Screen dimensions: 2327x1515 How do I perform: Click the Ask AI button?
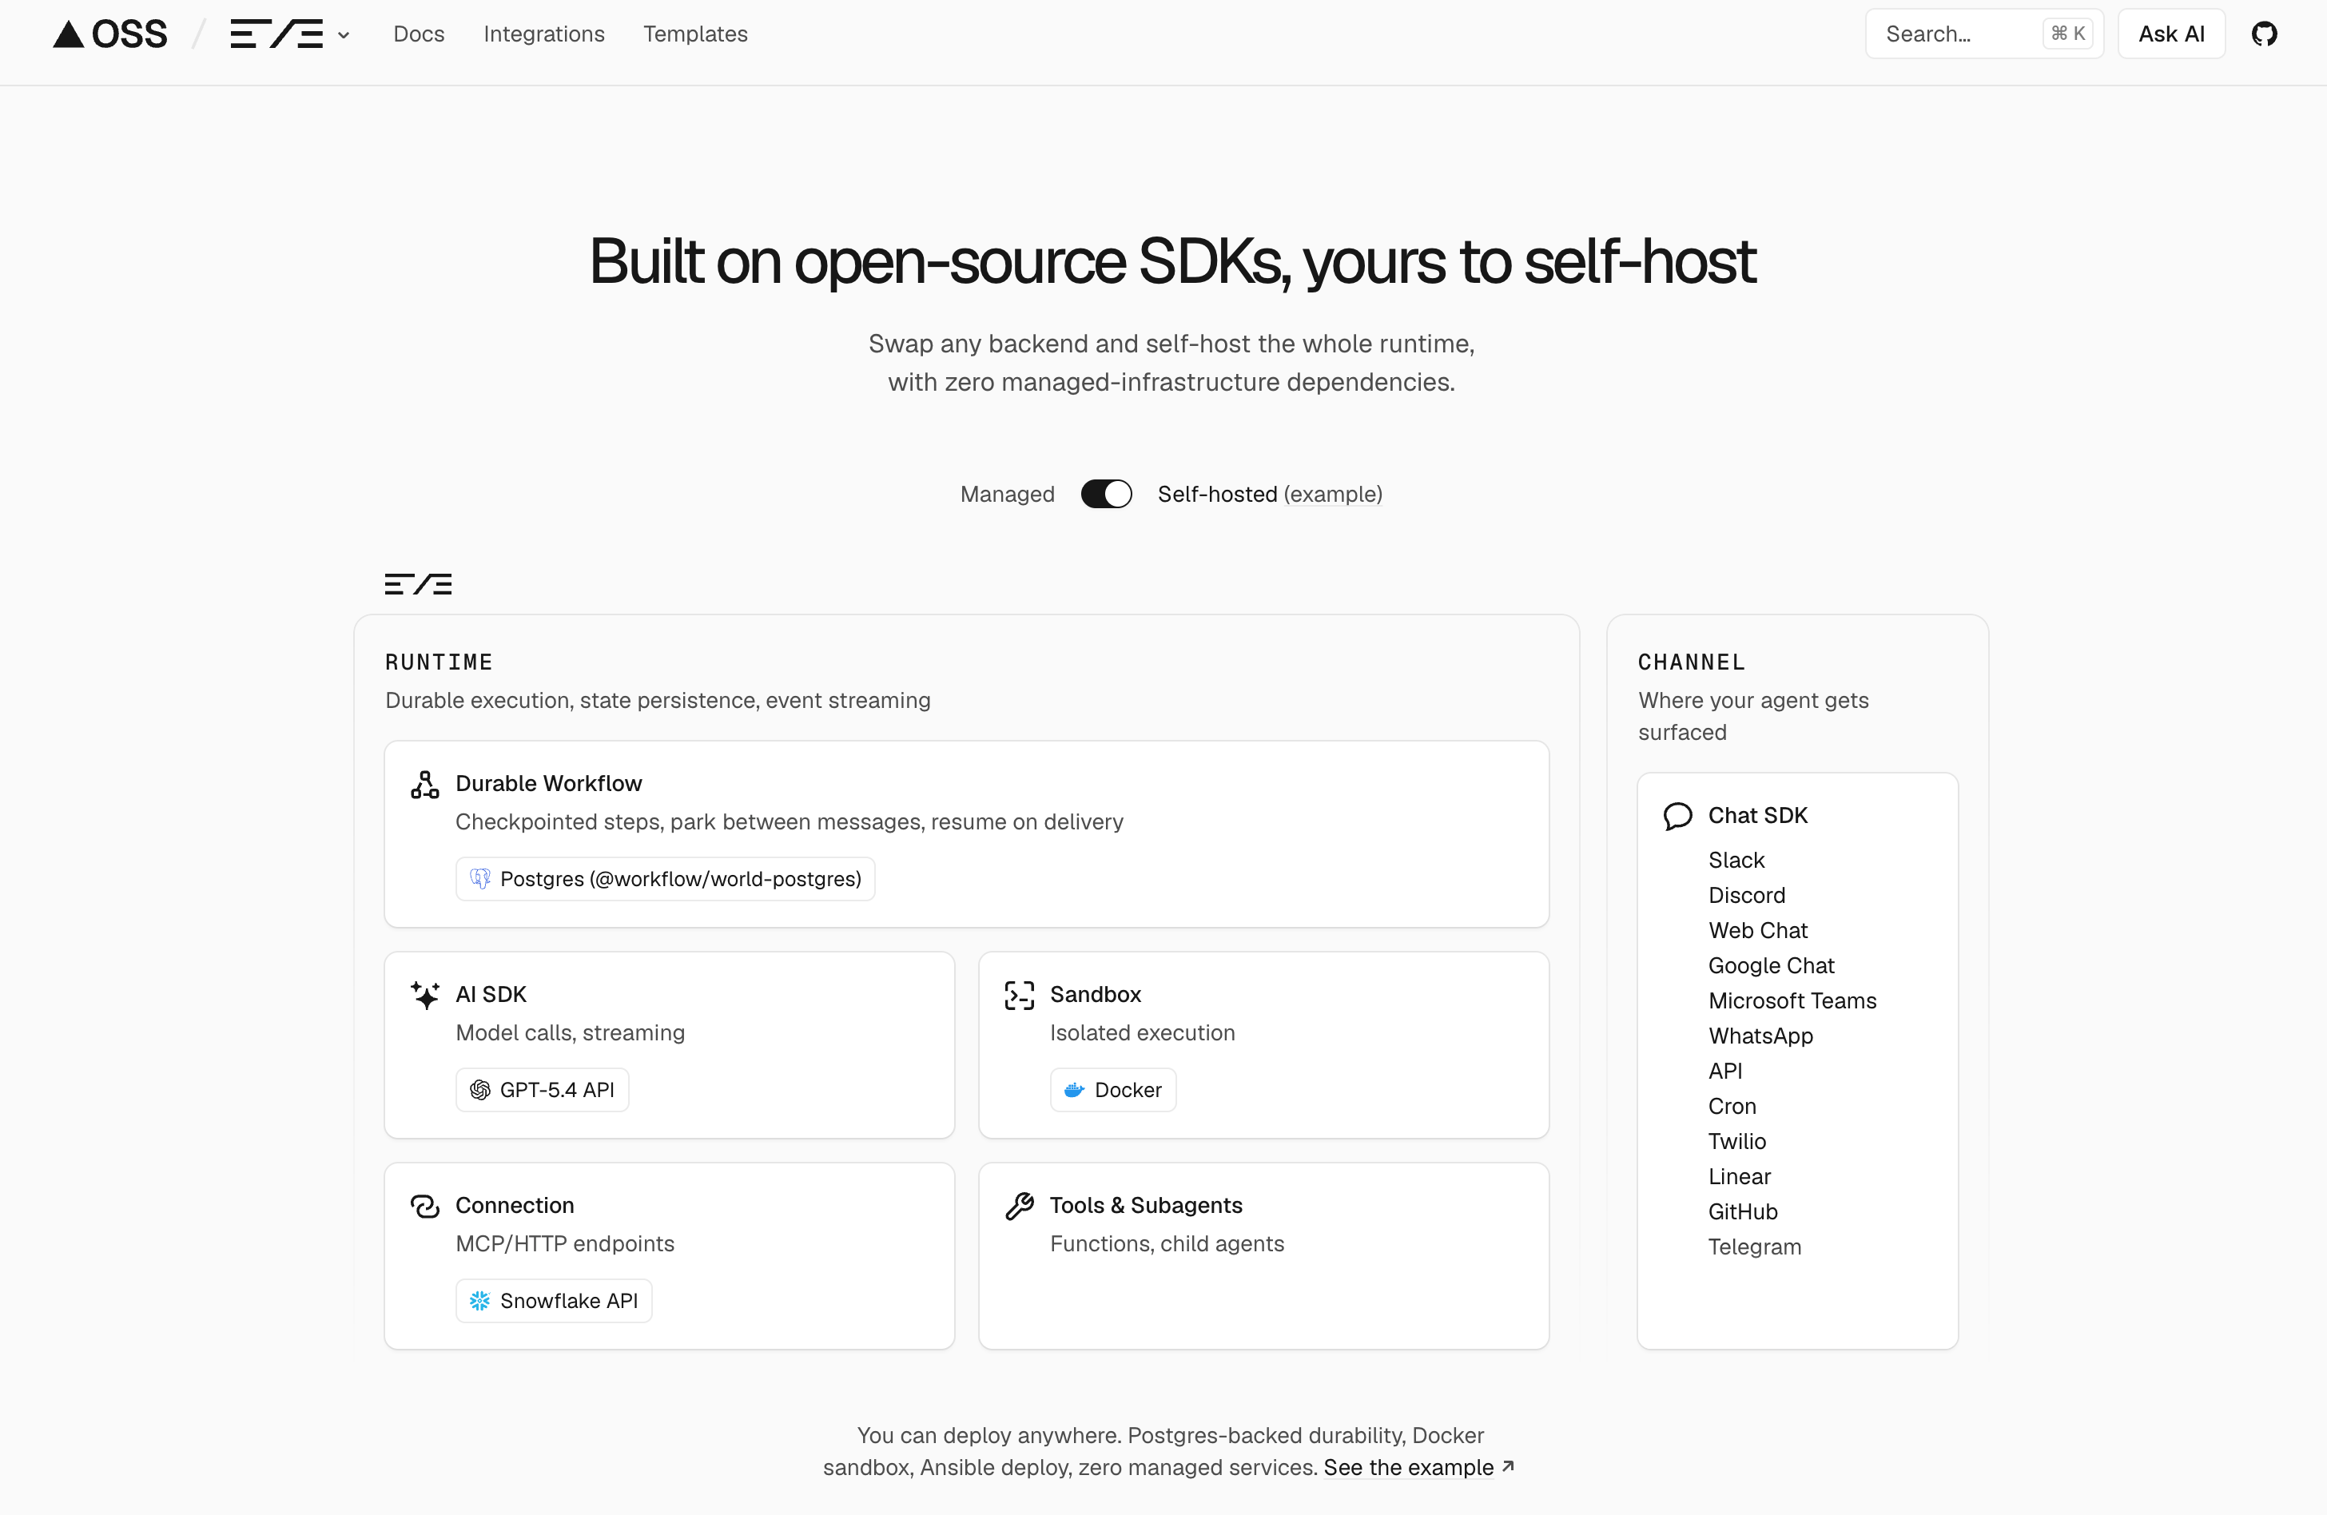pyautogui.click(x=2170, y=34)
